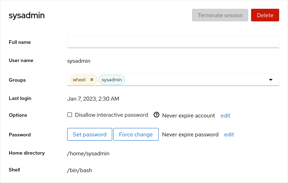288x183 pixels.
Task: Focus the Full name text field
Action: (x=173, y=42)
